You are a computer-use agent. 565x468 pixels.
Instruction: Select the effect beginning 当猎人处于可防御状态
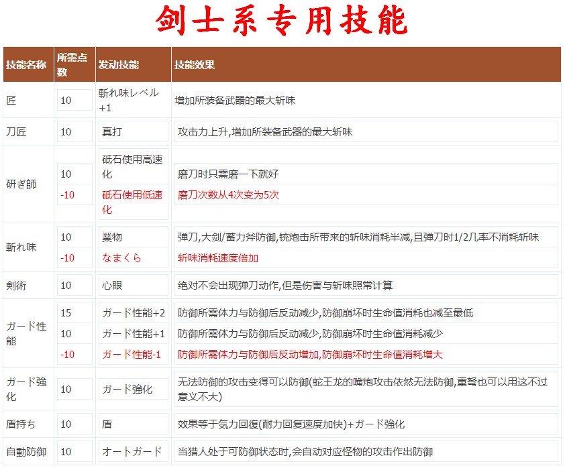305,451
